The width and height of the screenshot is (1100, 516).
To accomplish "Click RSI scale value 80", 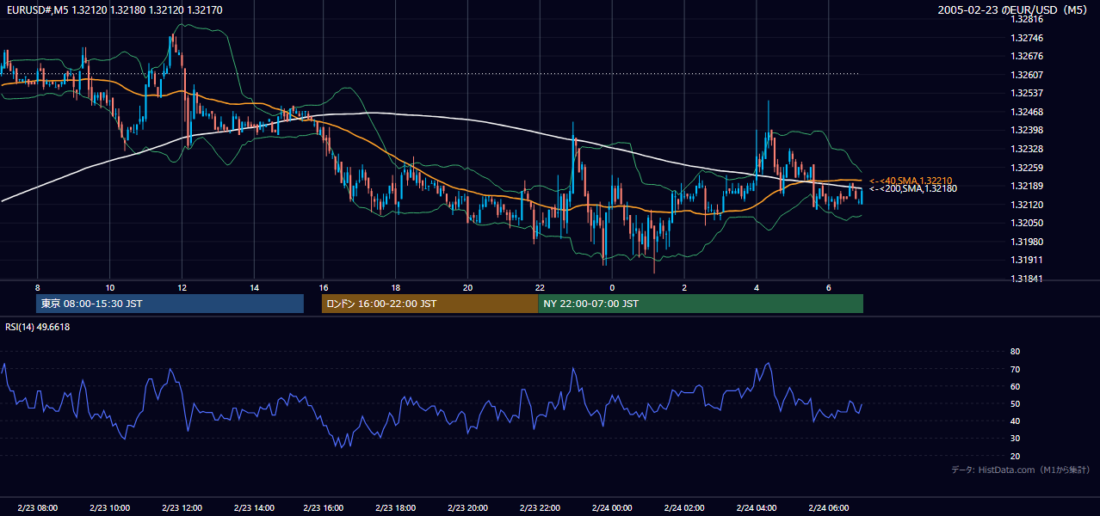I will [1015, 352].
